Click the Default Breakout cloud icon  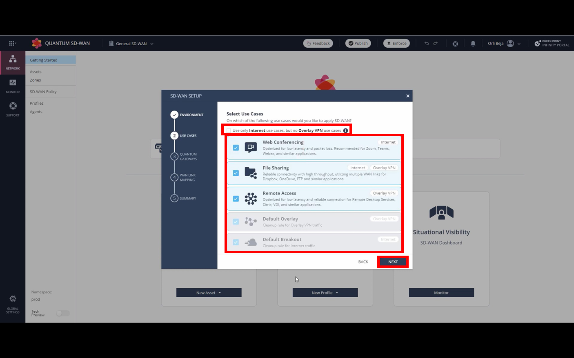[x=251, y=242]
